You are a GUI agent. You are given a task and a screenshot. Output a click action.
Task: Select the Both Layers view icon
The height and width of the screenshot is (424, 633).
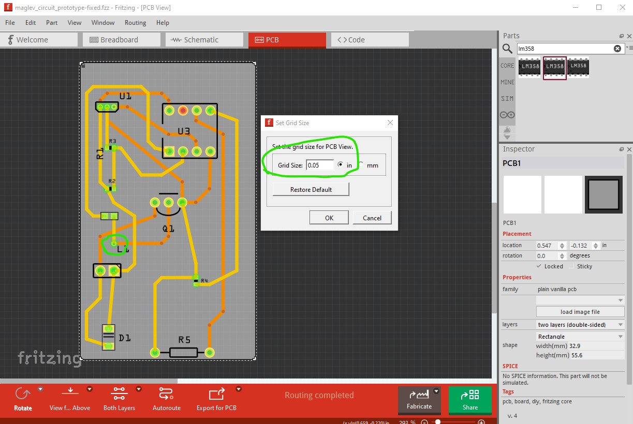pos(119,395)
